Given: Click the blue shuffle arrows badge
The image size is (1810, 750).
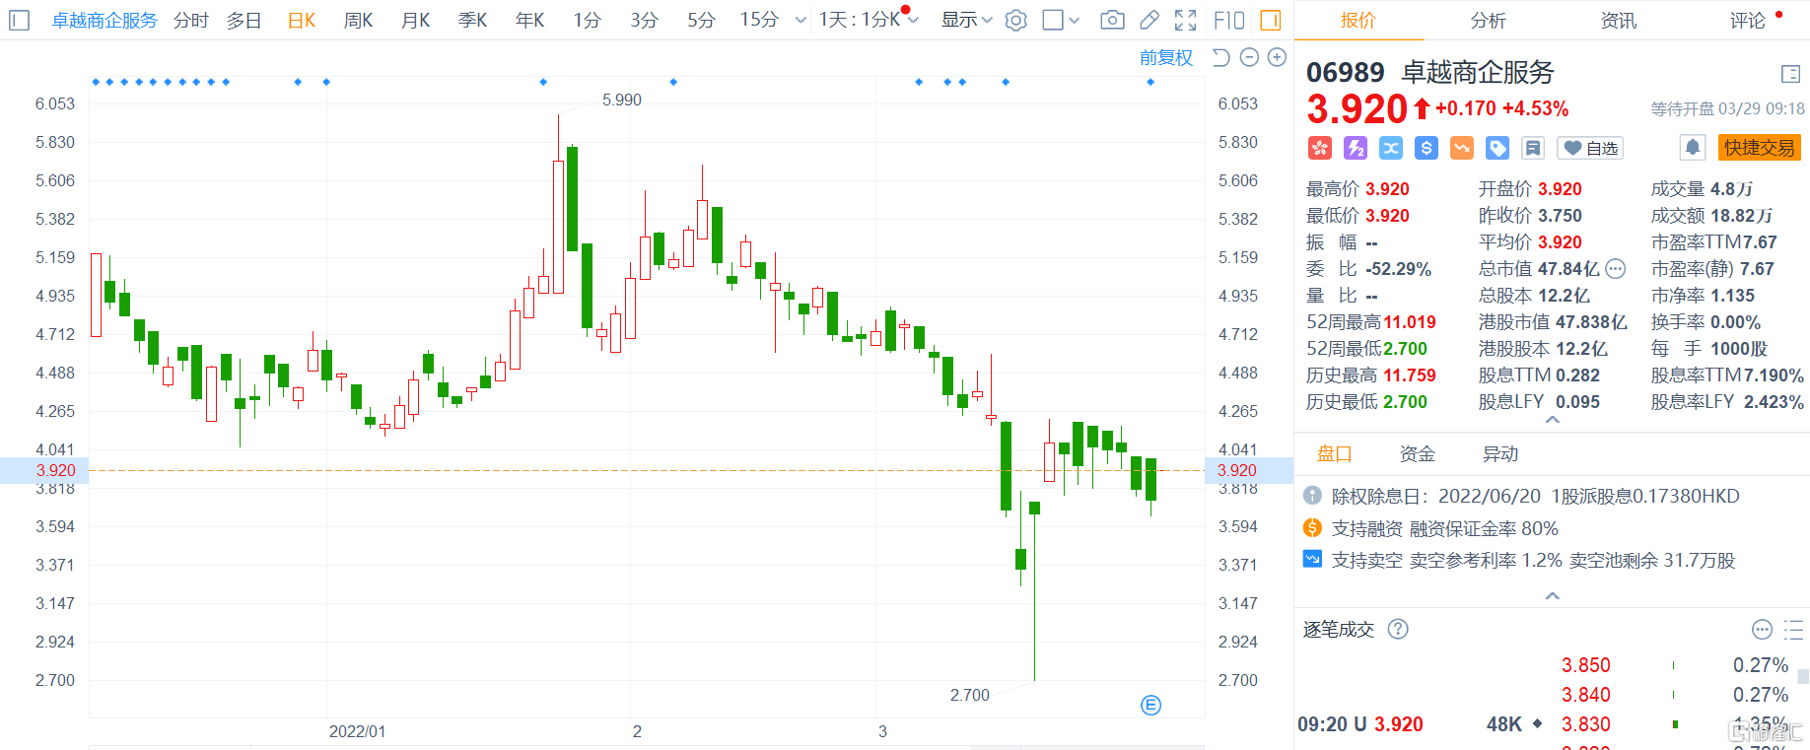Looking at the screenshot, I should pyautogui.click(x=1391, y=148).
